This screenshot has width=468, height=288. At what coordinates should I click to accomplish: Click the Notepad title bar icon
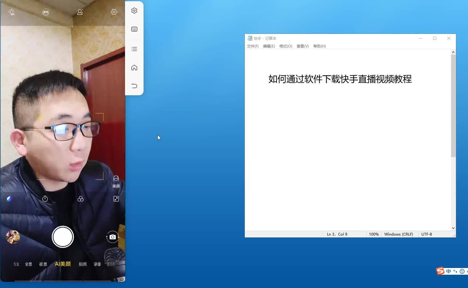point(250,38)
